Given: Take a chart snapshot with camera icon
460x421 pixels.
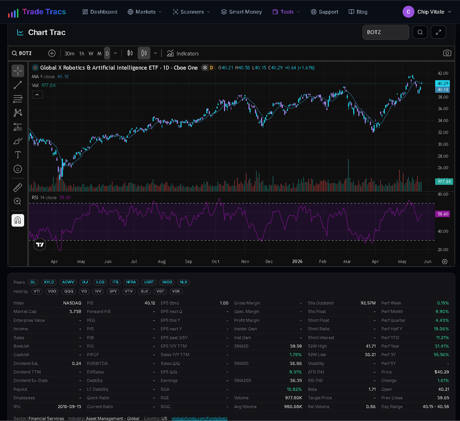Looking at the screenshot, I should coord(447,53).
